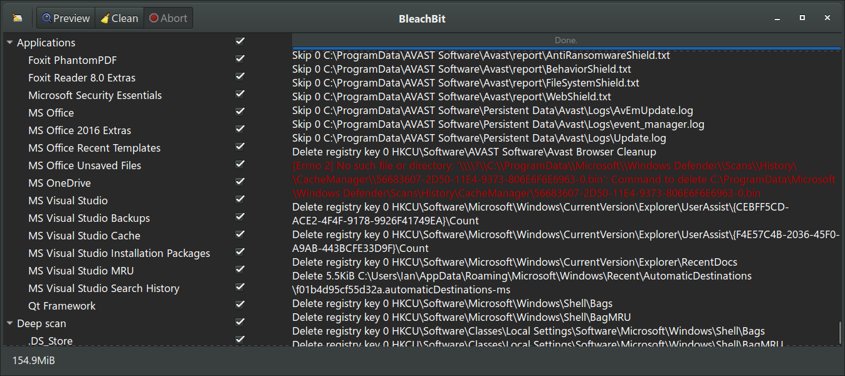This screenshot has height=376, width=845.
Task: Toggle the MS Visual Studio checkbox
Action: [240, 199]
